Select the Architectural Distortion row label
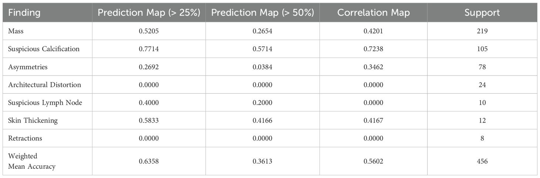 [44, 85]
